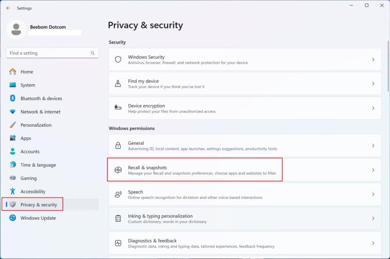Click inside the Find a setting box
Image resolution: width=390 pixels, height=259 pixels.
[x=50, y=53]
